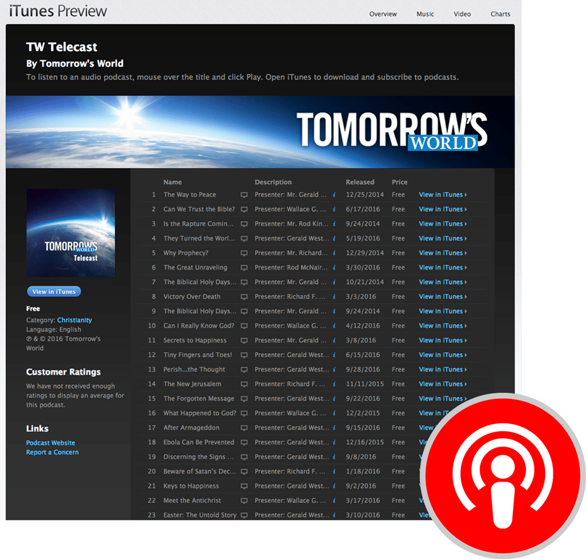This screenshot has height=559, width=586.
Task: Click description text in Keys to Happiness row
Action: tap(292, 486)
